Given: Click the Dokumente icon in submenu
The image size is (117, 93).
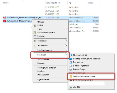Looking at the screenshot, I should pyautogui.click(x=71, y=62).
